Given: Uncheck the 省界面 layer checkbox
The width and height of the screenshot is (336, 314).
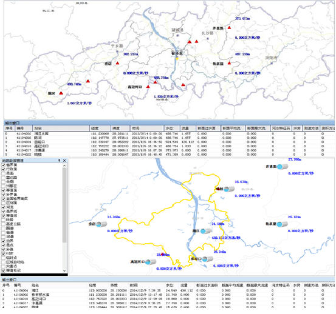Looking at the screenshot, I should (3, 165).
